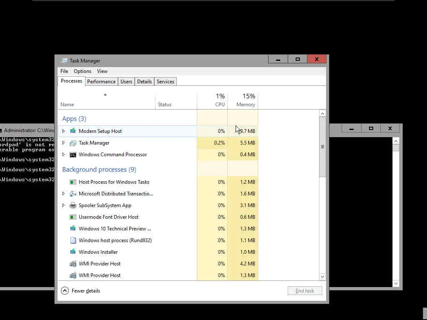Sort by the CPU column header
Screen dimensions: 427x320
(212, 100)
